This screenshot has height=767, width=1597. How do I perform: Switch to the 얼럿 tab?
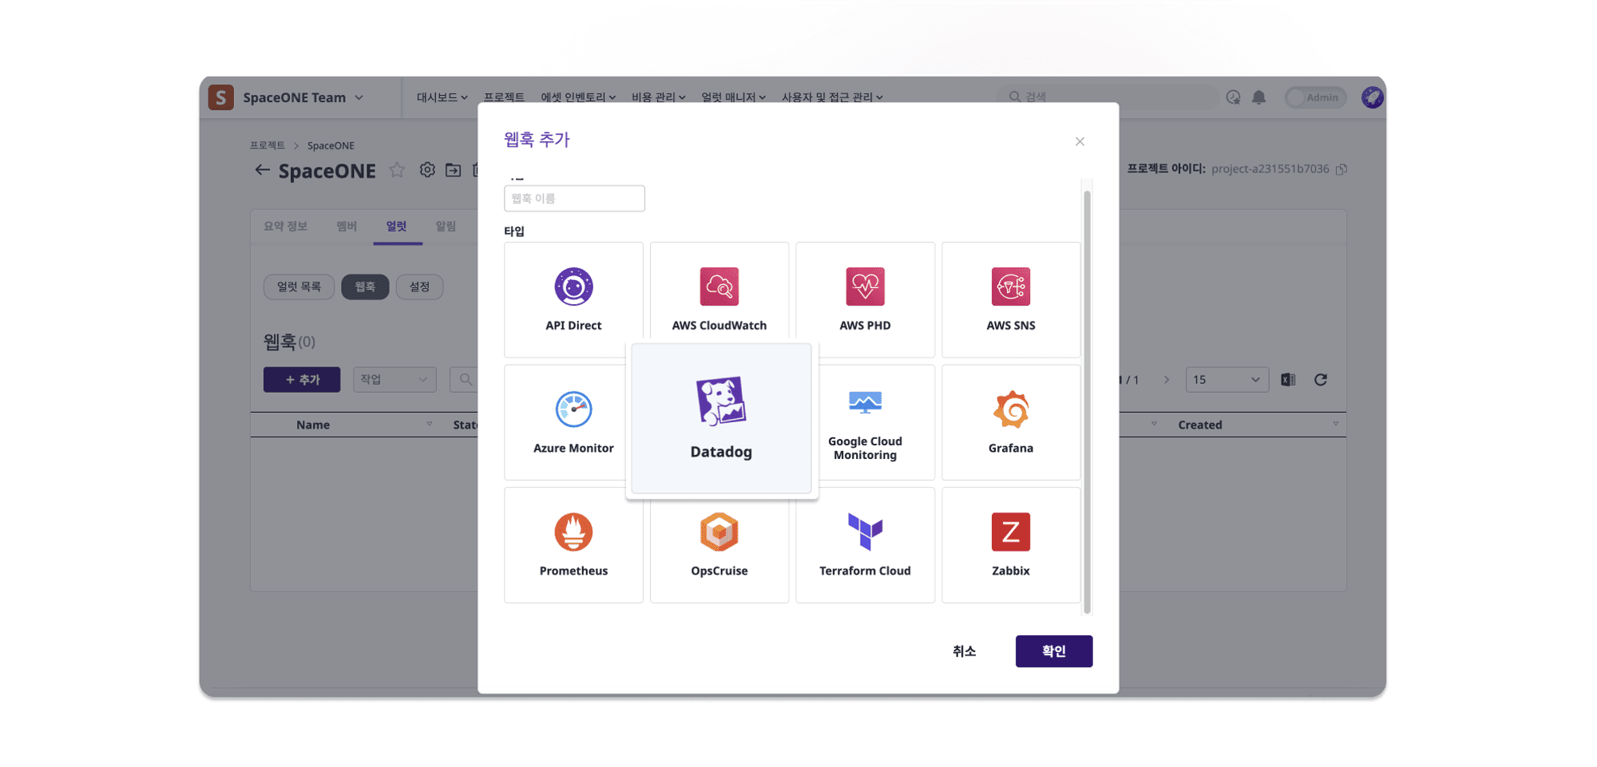click(397, 227)
